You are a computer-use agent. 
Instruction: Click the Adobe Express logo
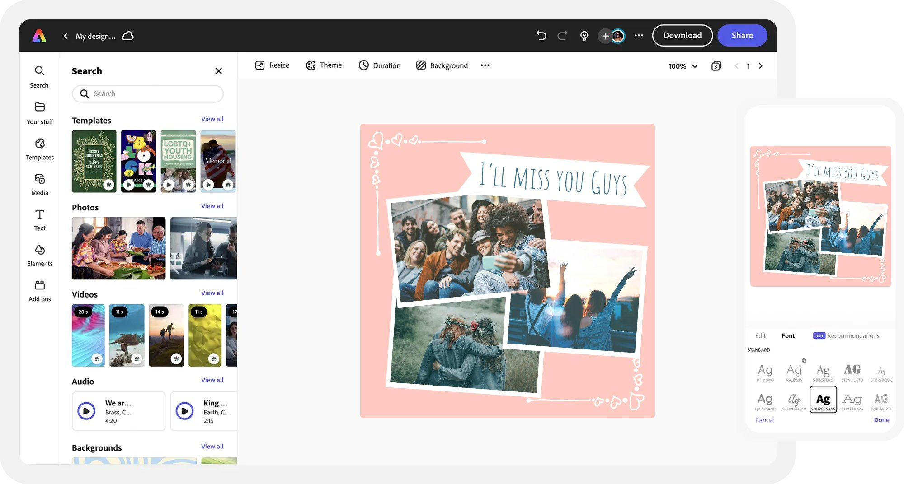pyautogui.click(x=39, y=36)
